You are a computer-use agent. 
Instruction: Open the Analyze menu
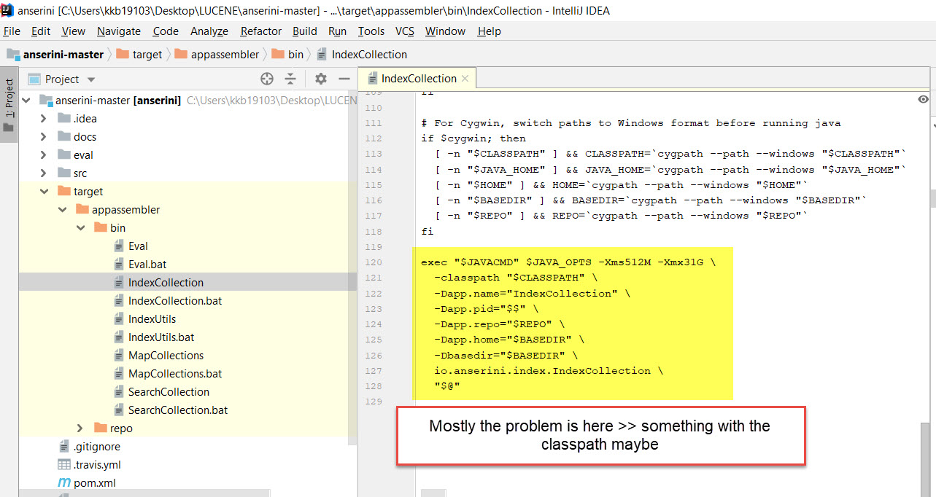(x=209, y=31)
